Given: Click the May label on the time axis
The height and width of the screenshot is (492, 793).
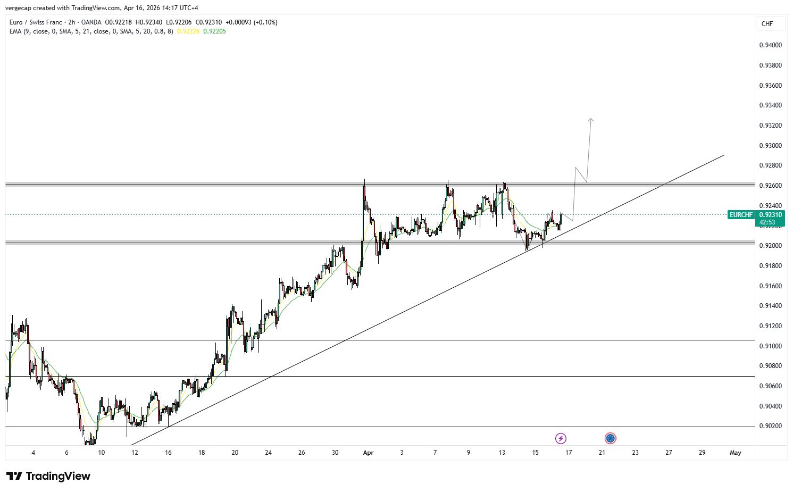Looking at the screenshot, I should point(736,453).
